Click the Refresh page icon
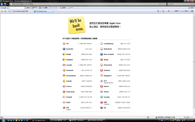The width and height of the screenshot is (195, 122). click(x=162, y=4)
